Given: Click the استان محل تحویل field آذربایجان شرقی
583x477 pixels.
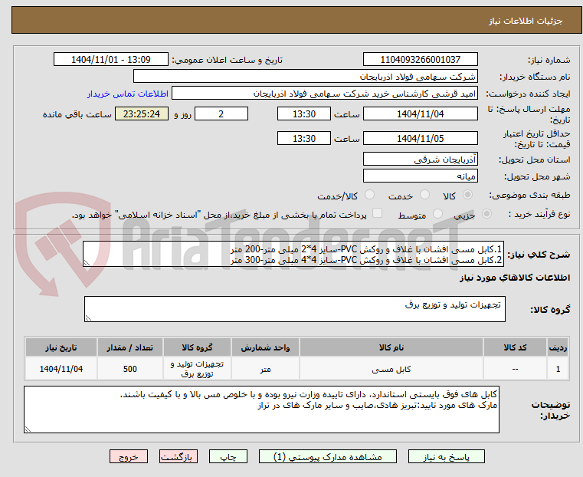Looking at the screenshot, I should pos(420,160).
